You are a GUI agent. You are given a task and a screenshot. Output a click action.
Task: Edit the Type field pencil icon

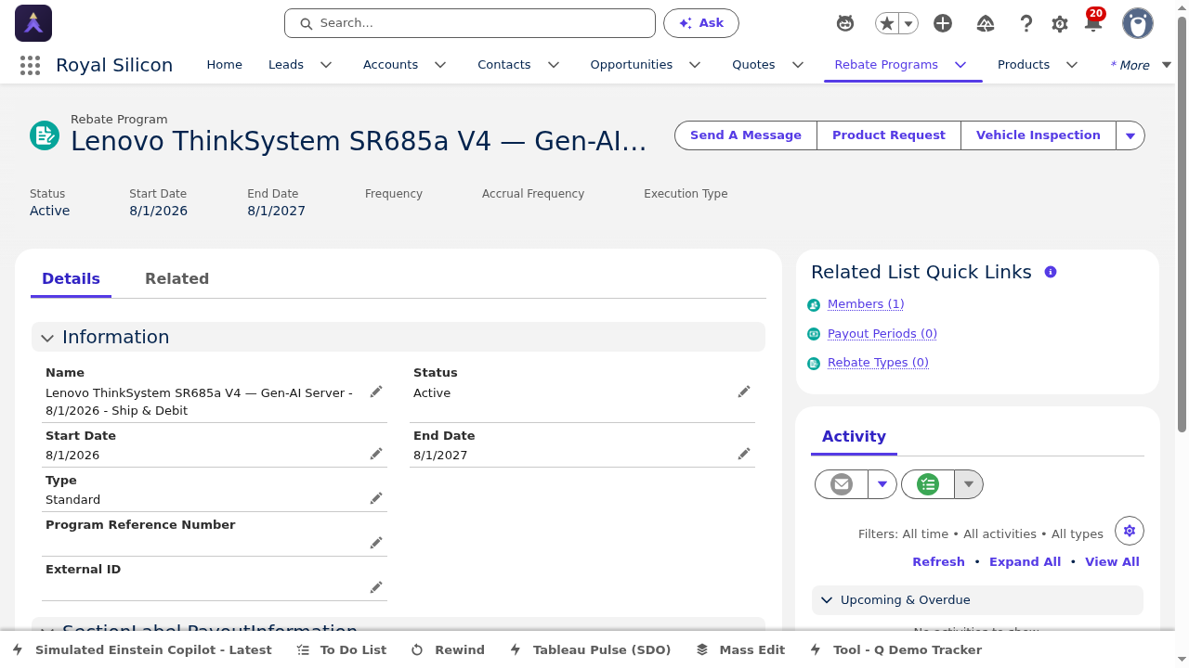point(376,498)
